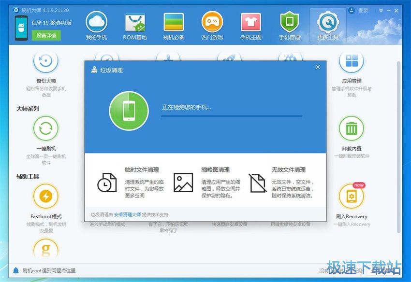
Task: Click the 无效文件清理 heading text
Action: 289,169
